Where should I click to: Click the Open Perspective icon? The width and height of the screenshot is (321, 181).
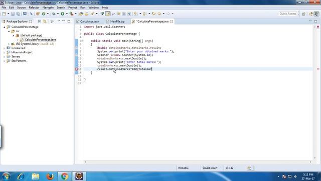pos(303,14)
